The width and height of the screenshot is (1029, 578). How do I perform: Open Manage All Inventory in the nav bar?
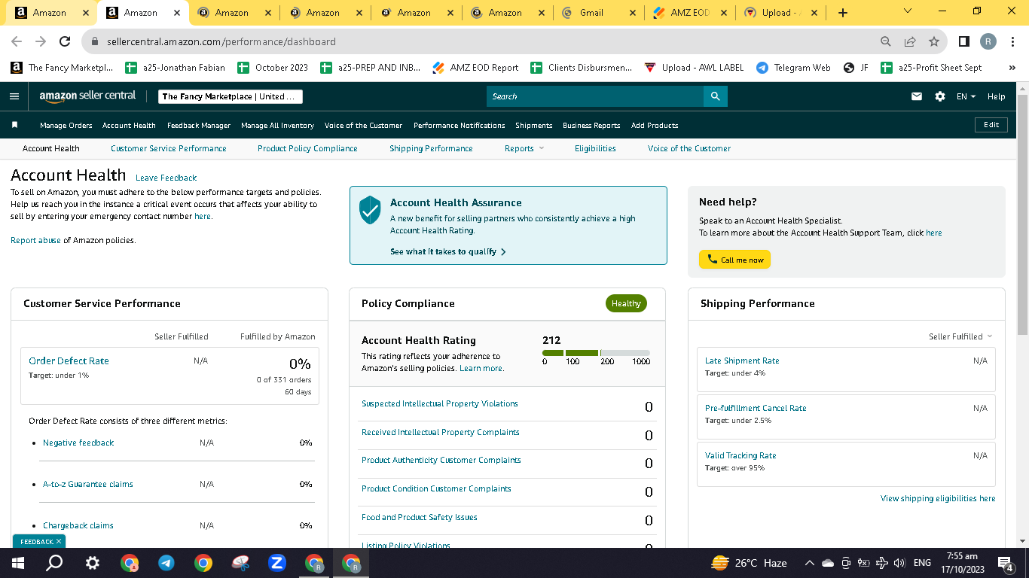(x=277, y=125)
